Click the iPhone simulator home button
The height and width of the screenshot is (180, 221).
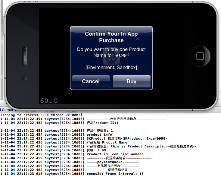pyautogui.click(x=200, y=56)
